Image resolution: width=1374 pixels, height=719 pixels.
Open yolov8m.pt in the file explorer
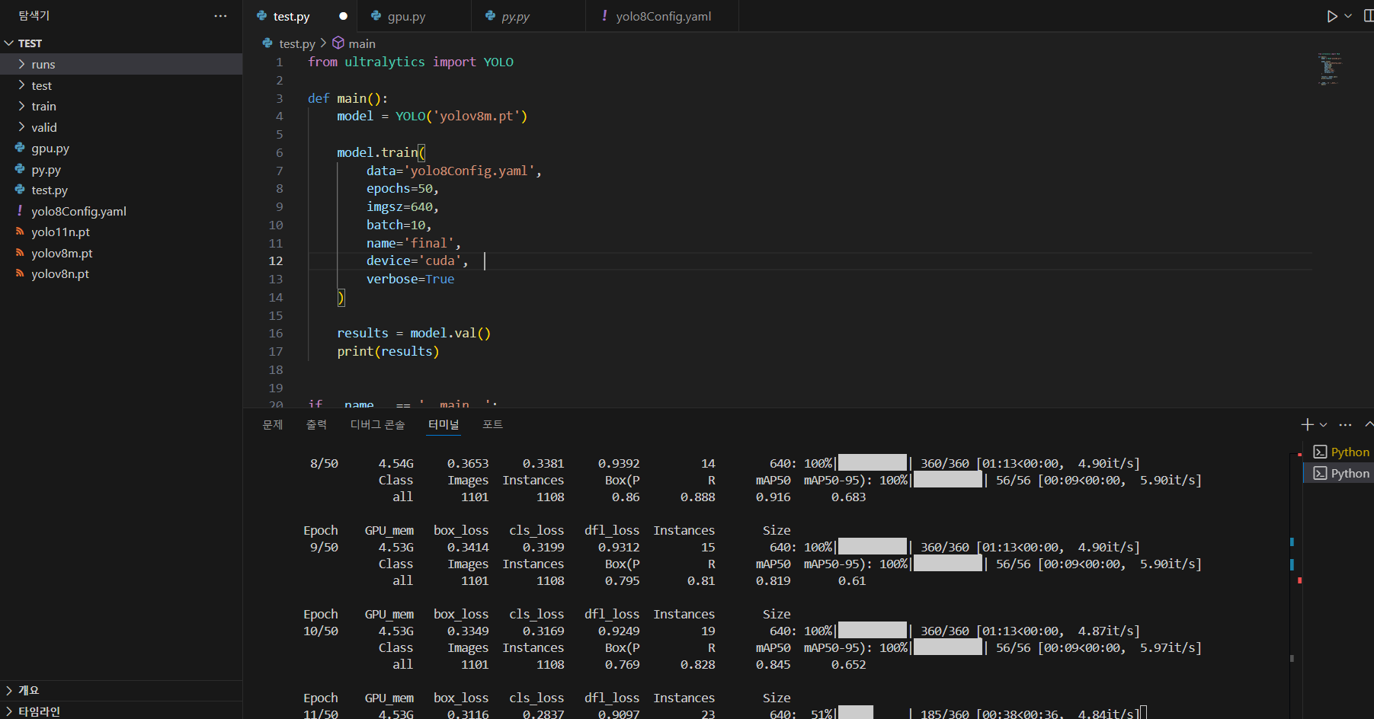(x=62, y=254)
